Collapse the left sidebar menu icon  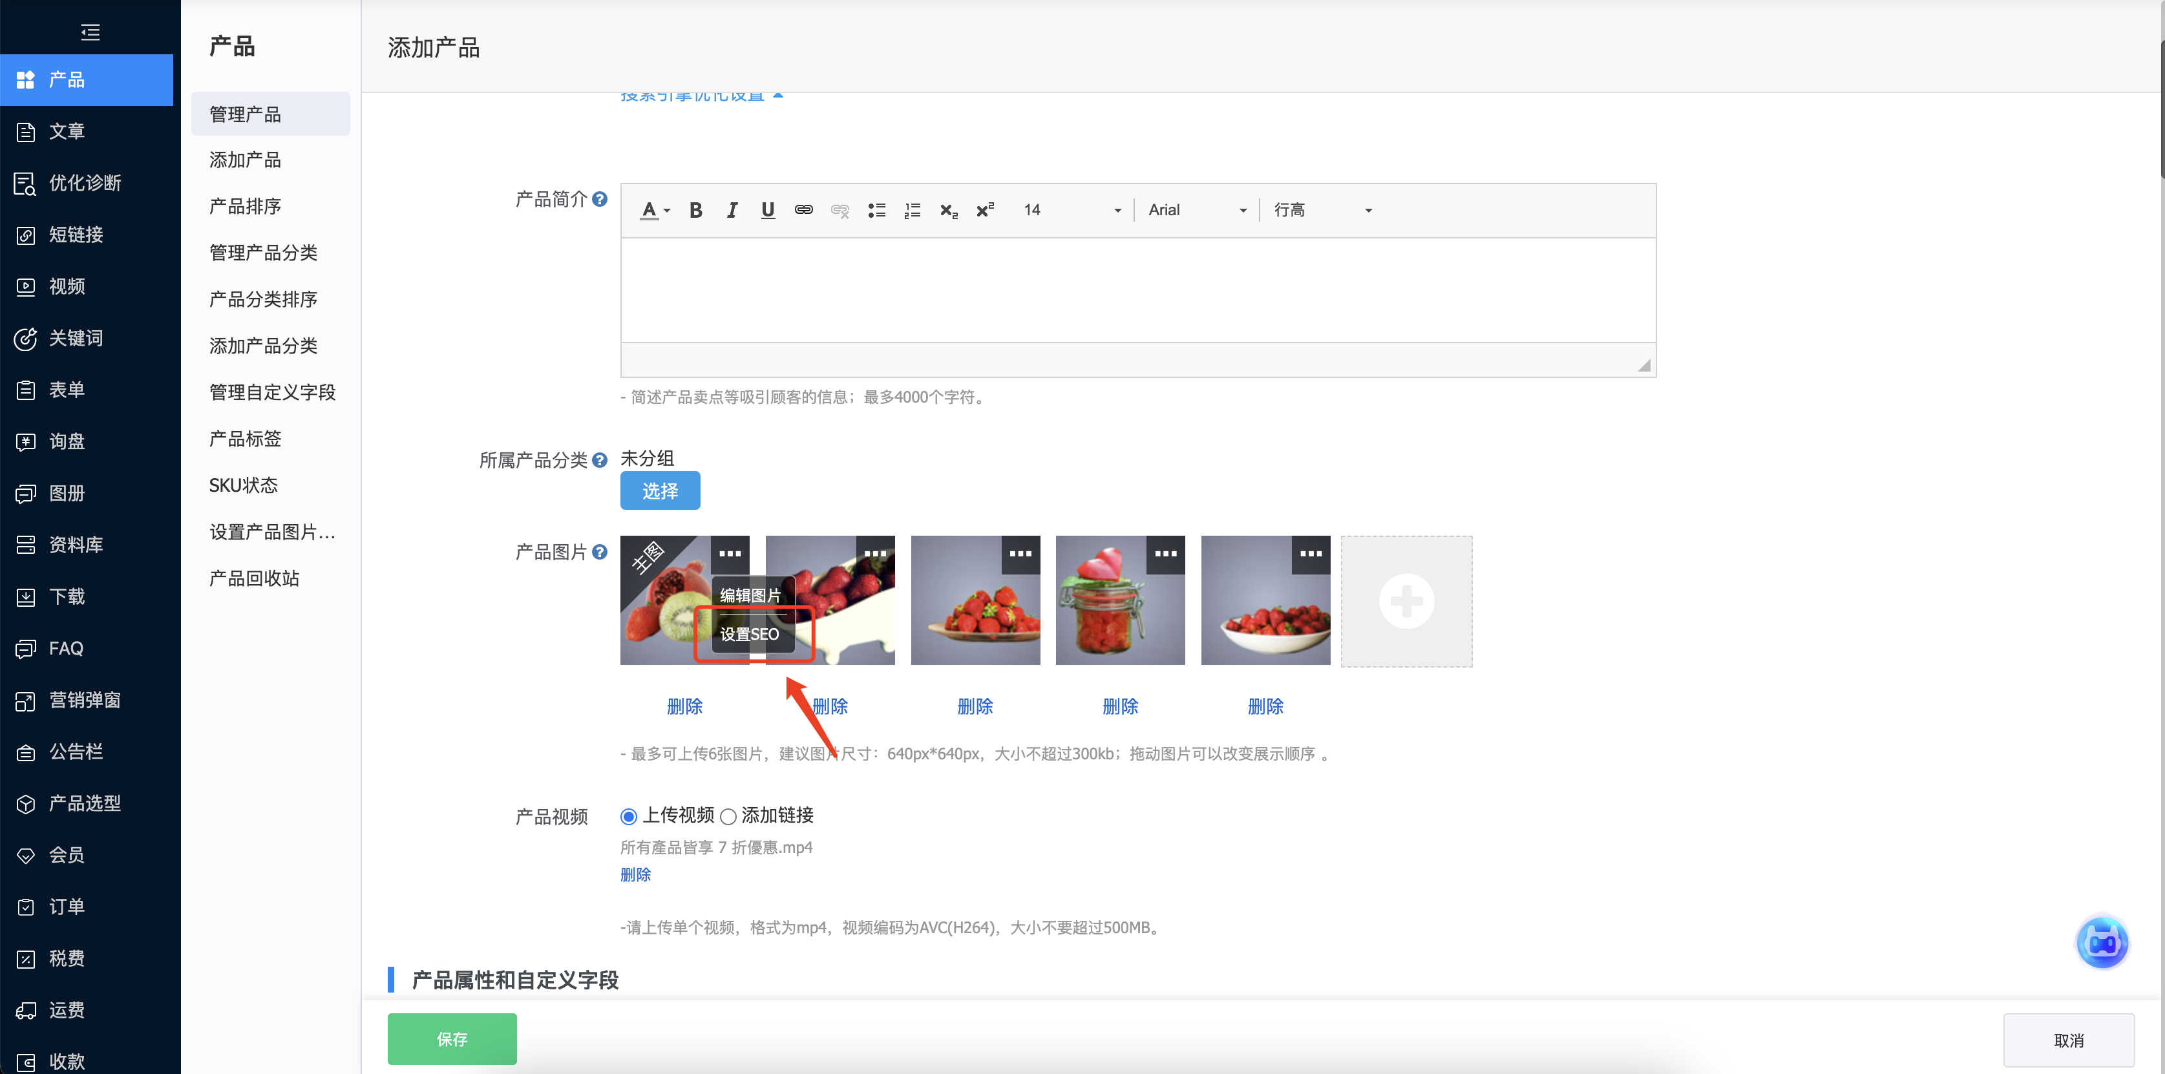90,32
